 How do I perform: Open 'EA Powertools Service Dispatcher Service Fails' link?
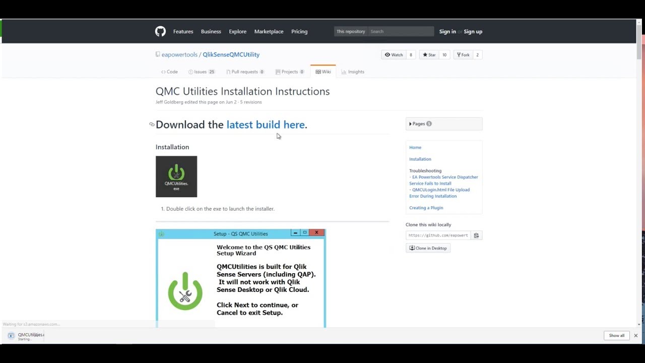tap(443, 180)
